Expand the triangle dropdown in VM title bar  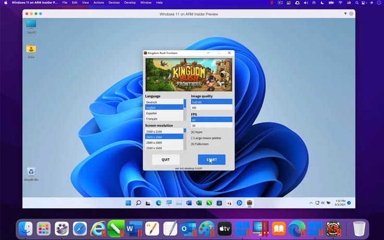coord(345,14)
